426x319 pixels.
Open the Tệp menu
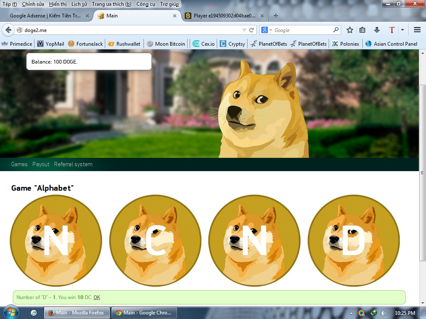point(10,4)
